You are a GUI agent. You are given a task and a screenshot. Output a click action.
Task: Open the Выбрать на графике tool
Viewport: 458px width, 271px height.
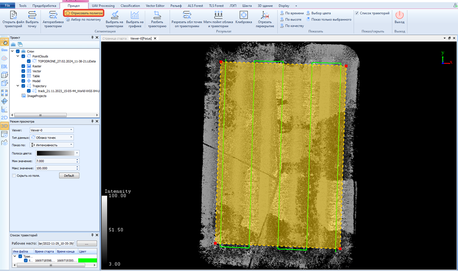pyautogui.click(x=135, y=19)
